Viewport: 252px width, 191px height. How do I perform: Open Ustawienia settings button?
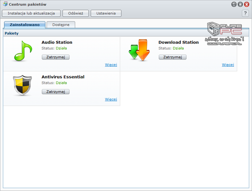pyautogui.click(x=106, y=13)
